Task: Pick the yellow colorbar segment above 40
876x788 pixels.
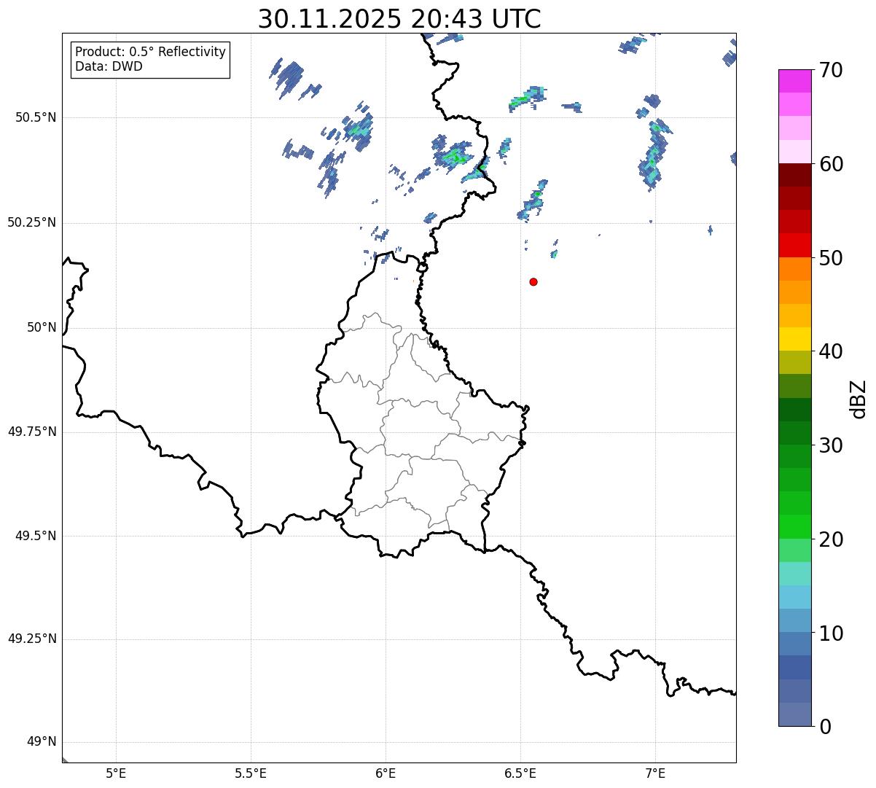Action: pos(799,339)
